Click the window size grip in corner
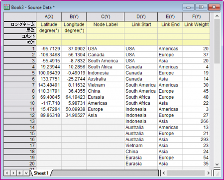 [218, 174]
